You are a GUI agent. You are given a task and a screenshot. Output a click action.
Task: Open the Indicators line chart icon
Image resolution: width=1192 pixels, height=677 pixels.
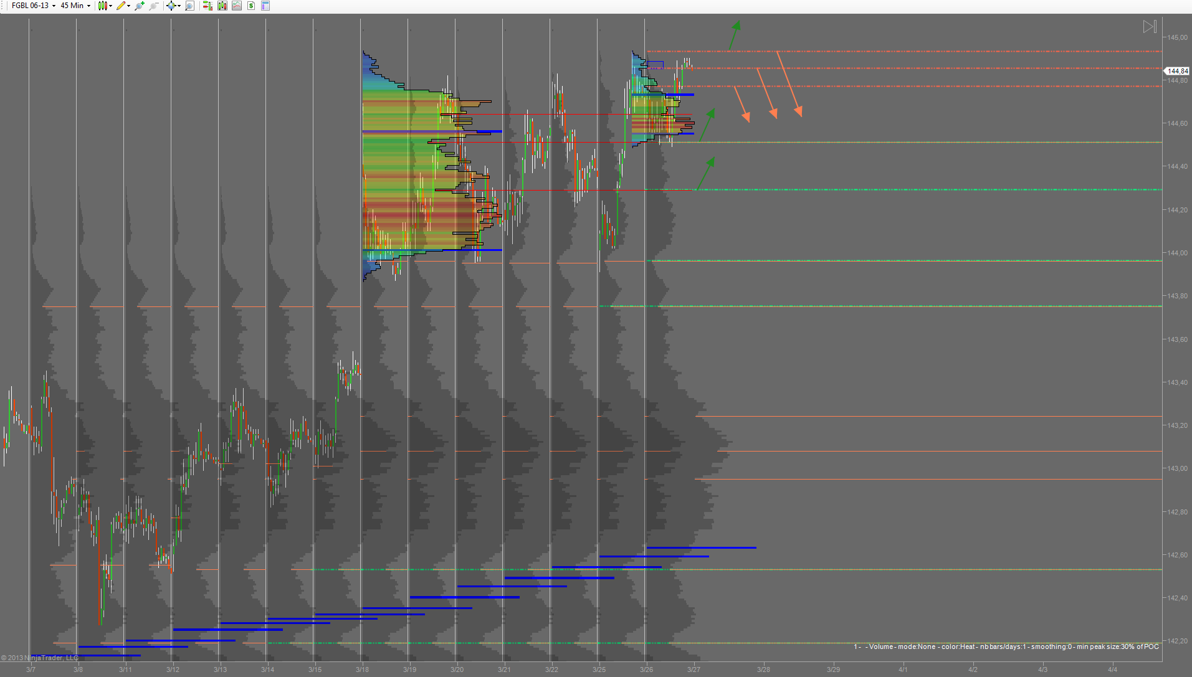tap(237, 6)
